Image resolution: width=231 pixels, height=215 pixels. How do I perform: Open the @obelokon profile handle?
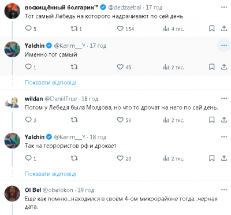point(58,190)
